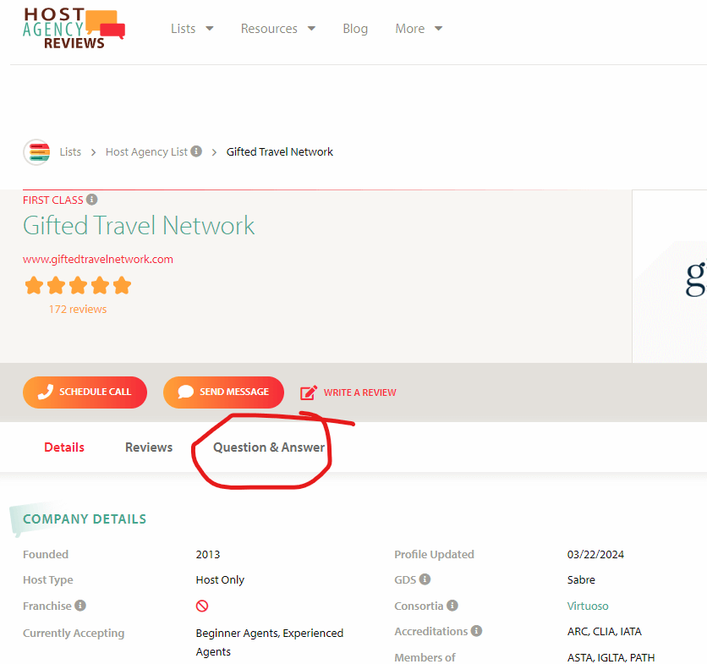Open www.giftedtravelnetwork.com link
This screenshot has height=664, width=707.
(98, 260)
